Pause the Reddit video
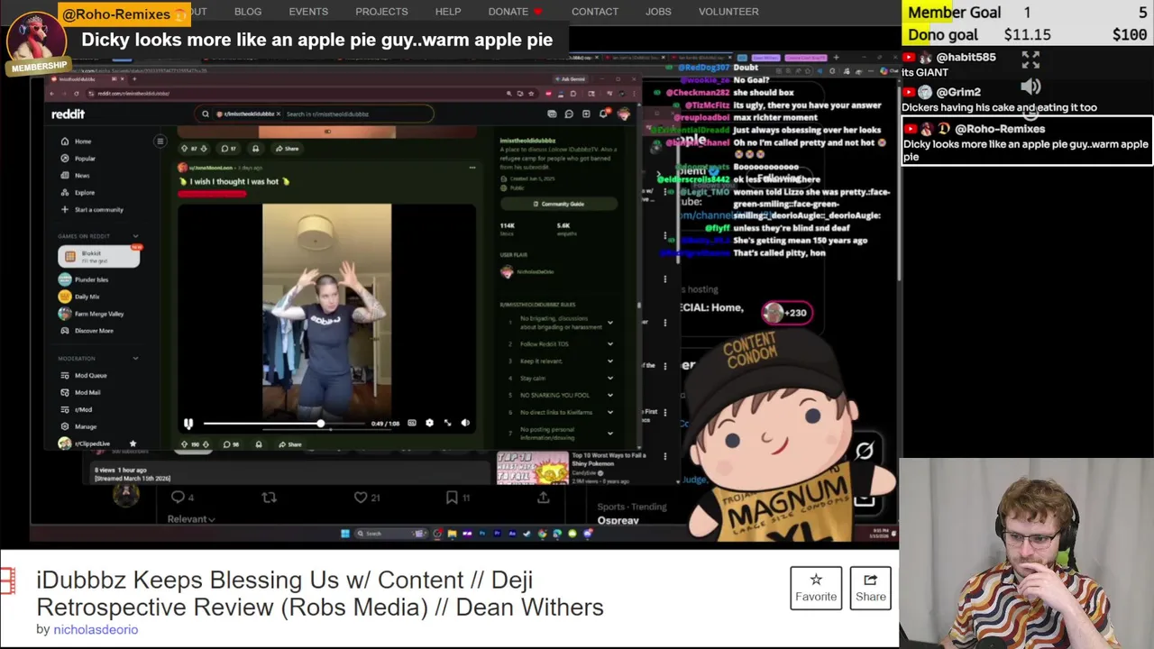The height and width of the screenshot is (649, 1154). click(188, 423)
